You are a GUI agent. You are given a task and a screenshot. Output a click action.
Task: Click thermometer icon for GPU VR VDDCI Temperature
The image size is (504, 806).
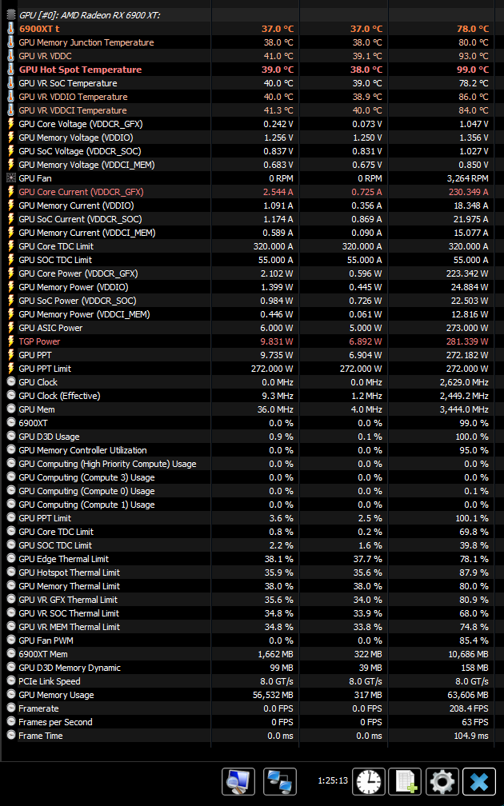coord(11,110)
